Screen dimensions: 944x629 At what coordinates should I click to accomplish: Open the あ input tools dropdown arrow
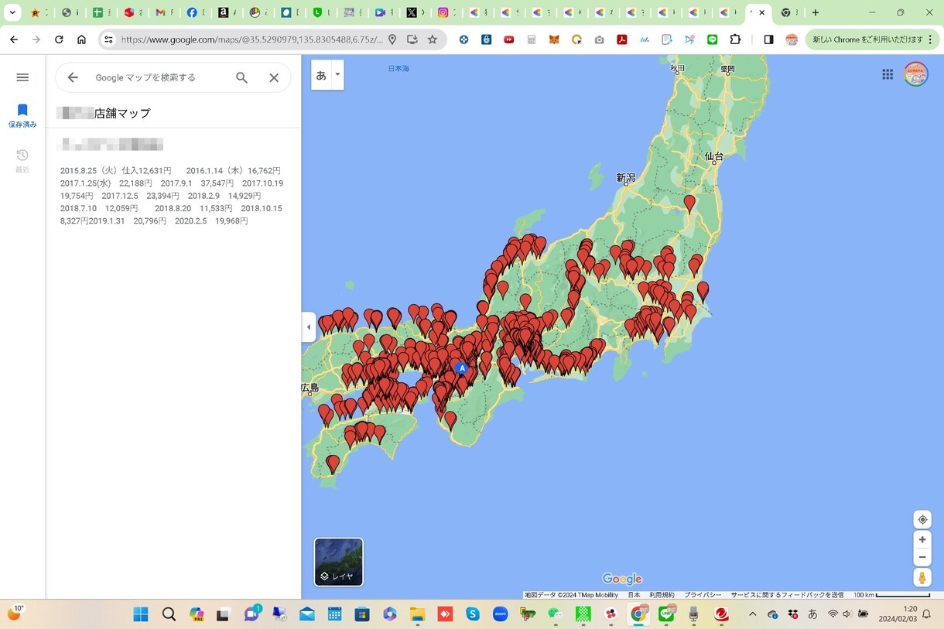point(337,75)
